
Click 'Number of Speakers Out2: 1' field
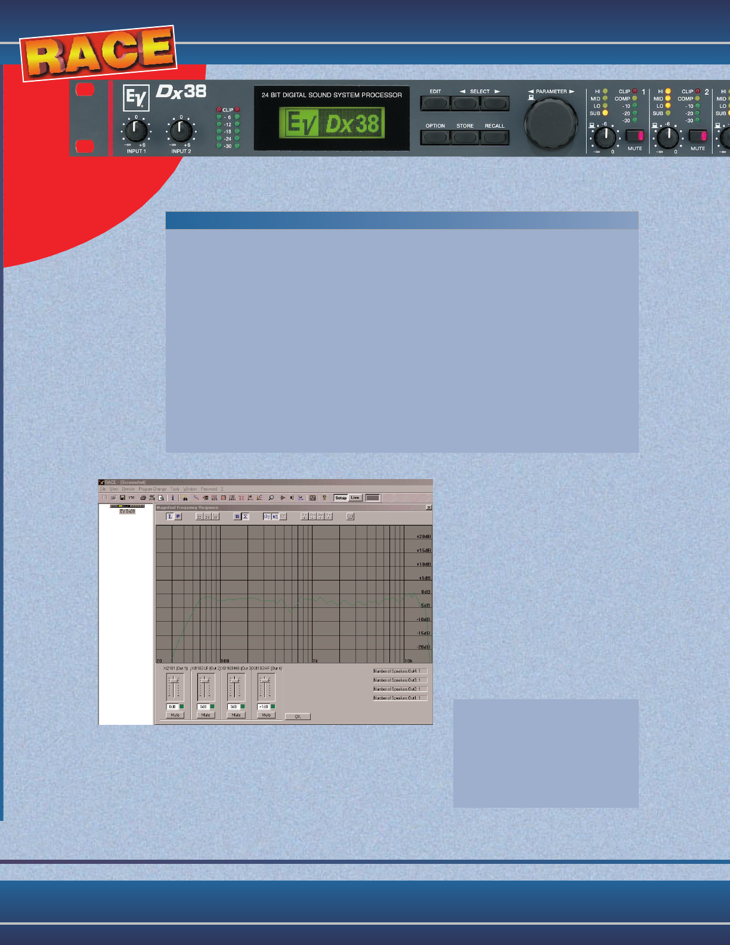click(x=400, y=689)
